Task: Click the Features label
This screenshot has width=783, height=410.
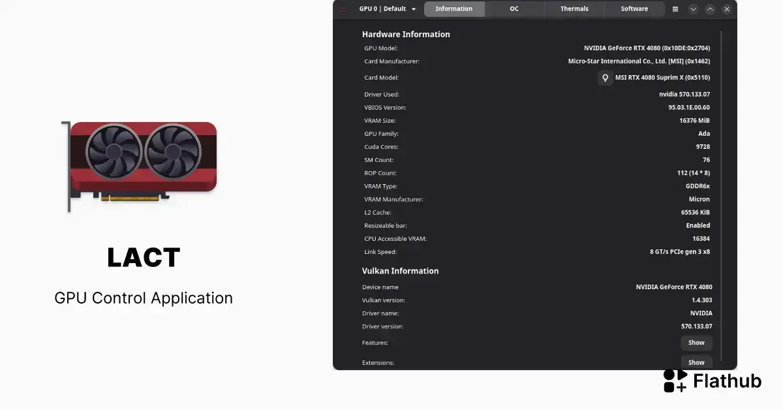Action: 375,343
